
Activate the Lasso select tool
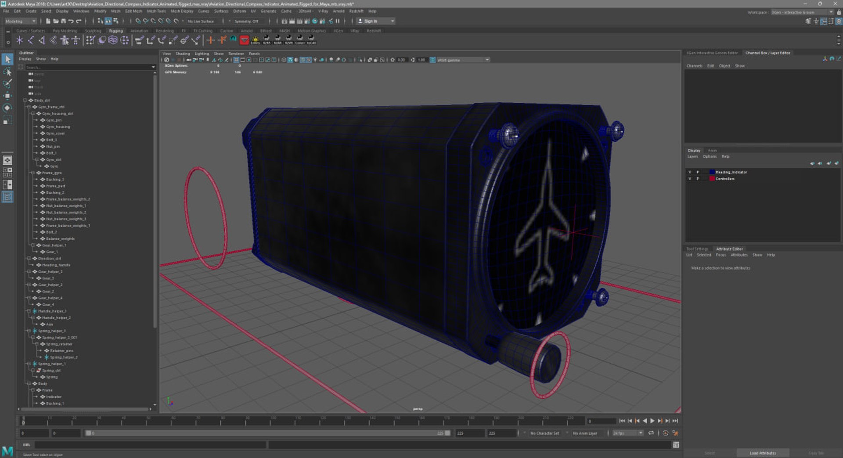point(7,72)
